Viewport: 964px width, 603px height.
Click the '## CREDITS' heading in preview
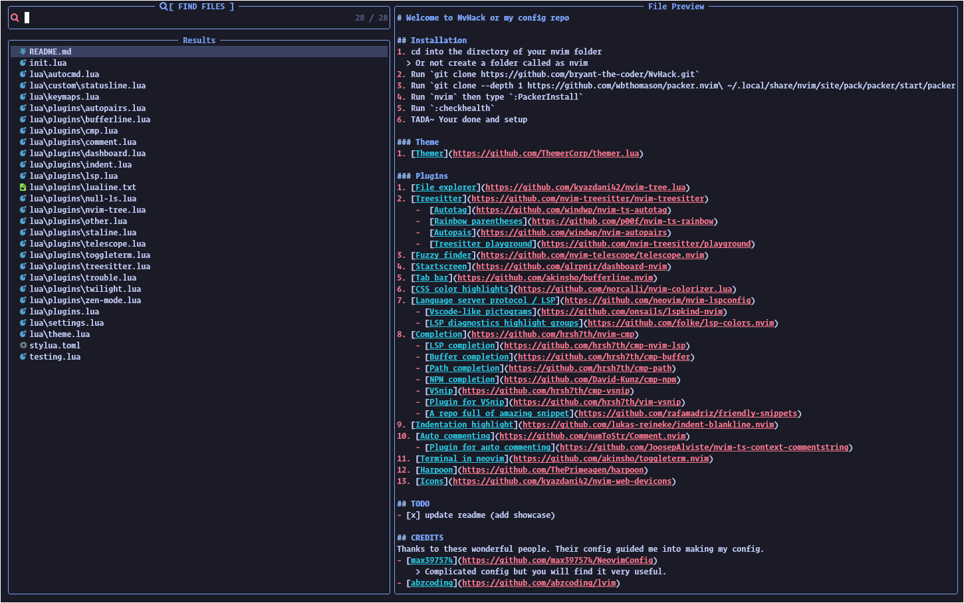pos(420,538)
